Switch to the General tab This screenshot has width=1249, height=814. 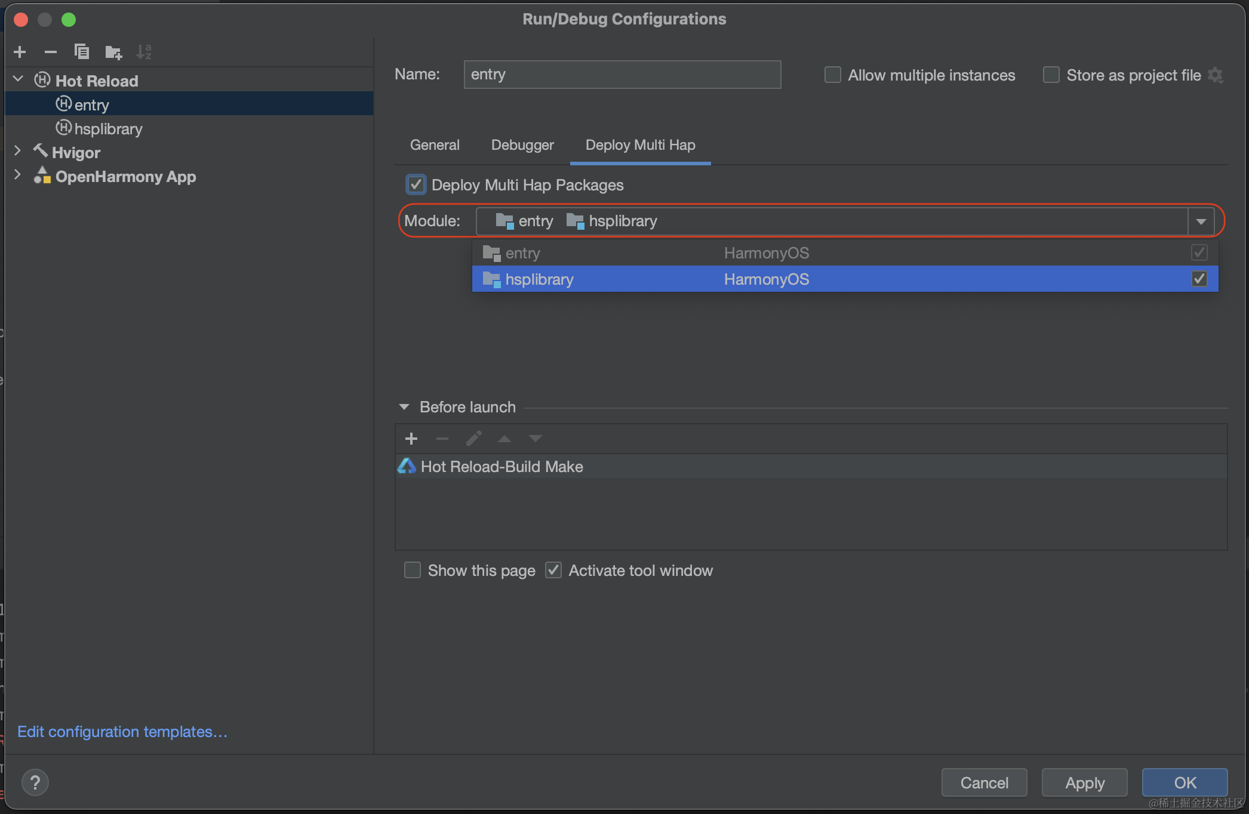coord(435,145)
